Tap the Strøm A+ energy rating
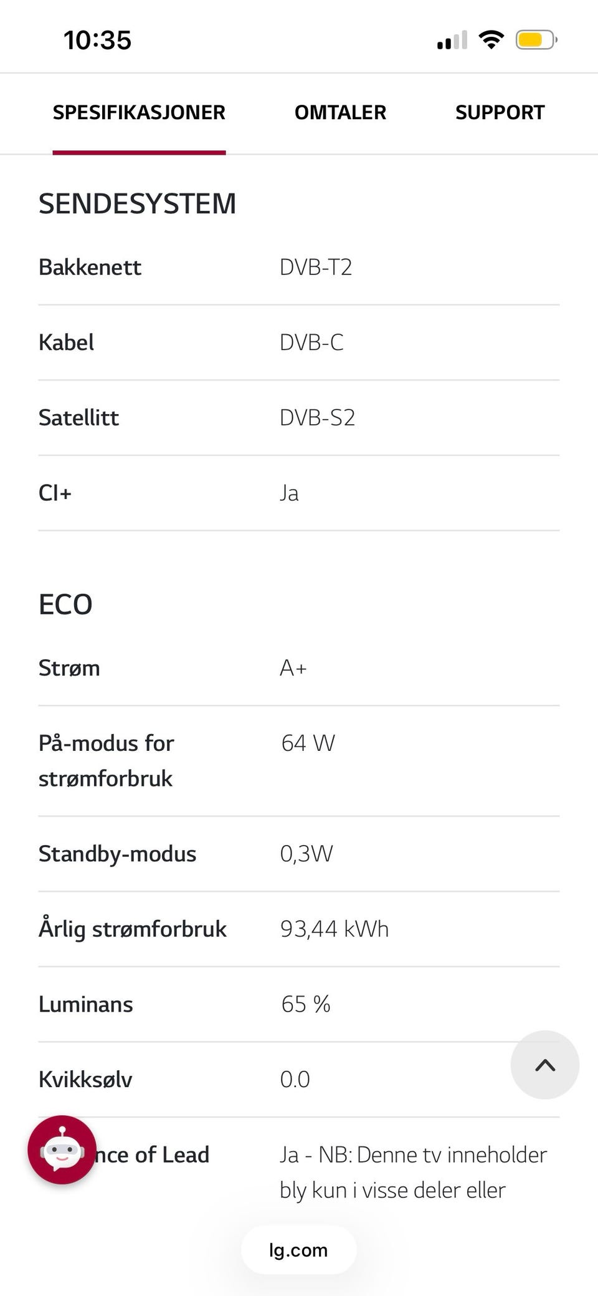Image resolution: width=598 pixels, height=1296 pixels. coord(293,668)
